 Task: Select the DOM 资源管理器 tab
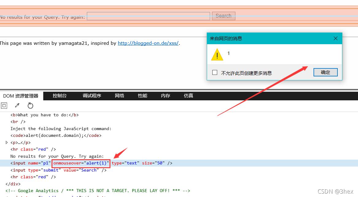click(x=21, y=96)
